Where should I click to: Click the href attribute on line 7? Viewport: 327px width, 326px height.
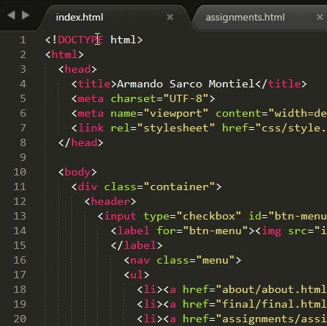234,128
